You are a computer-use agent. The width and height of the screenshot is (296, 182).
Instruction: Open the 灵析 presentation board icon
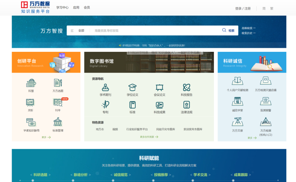pyautogui.click(x=30, y=103)
